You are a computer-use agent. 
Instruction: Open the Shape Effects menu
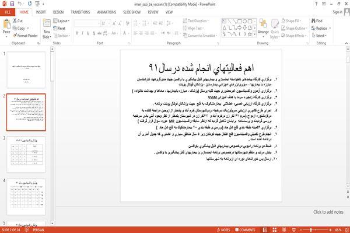coord(294,36)
